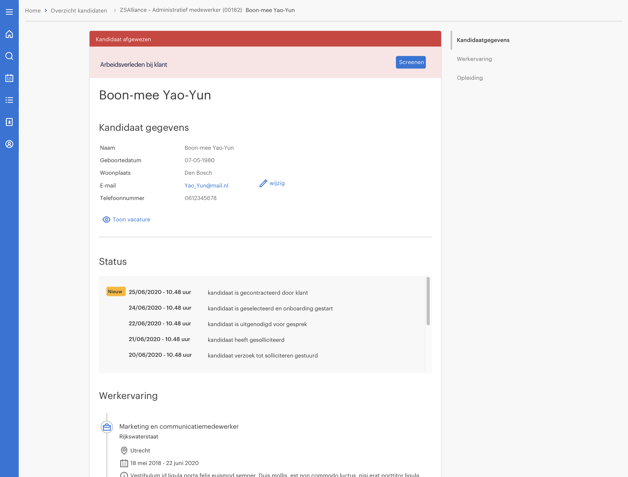Go to Werkervaring section in side navigation

point(474,59)
